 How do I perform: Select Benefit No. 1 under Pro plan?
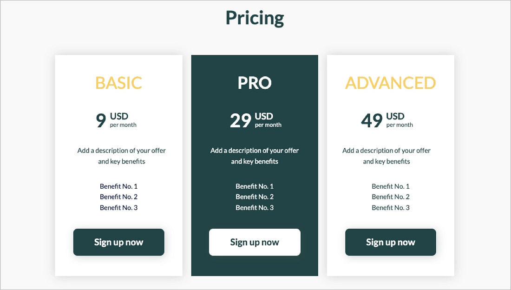[x=255, y=186]
